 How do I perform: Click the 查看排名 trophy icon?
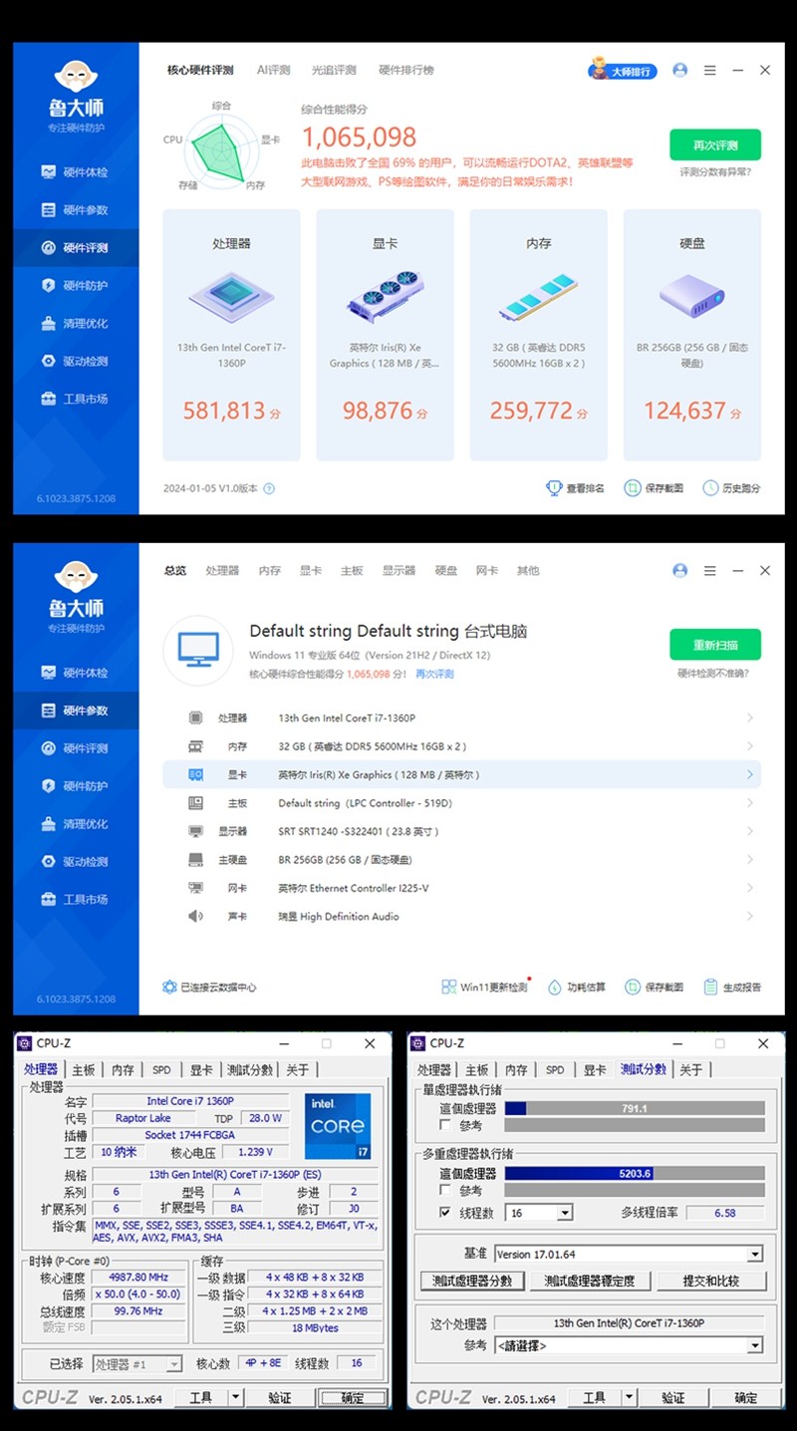click(554, 488)
